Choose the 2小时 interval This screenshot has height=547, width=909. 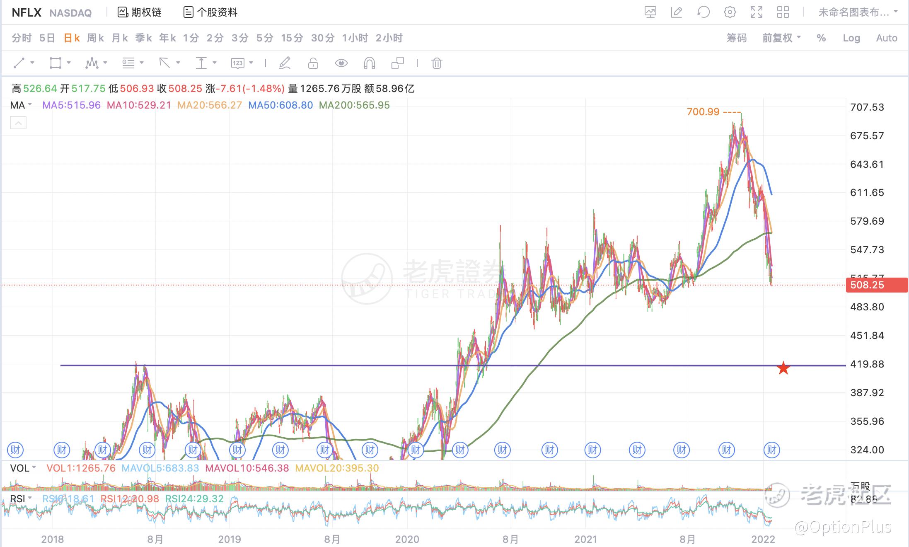click(x=389, y=38)
